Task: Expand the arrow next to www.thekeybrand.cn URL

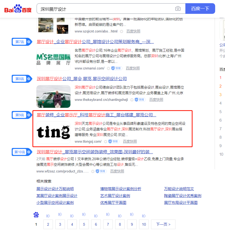Action: pyautogui.click(x=132, y=100)
